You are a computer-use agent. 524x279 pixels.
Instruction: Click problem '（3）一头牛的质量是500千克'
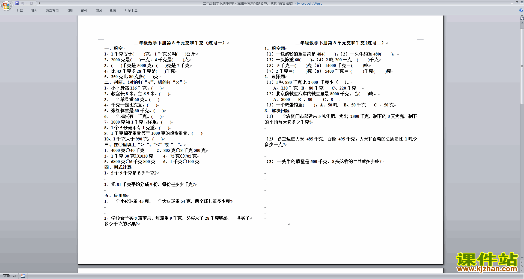click(324, 162)
